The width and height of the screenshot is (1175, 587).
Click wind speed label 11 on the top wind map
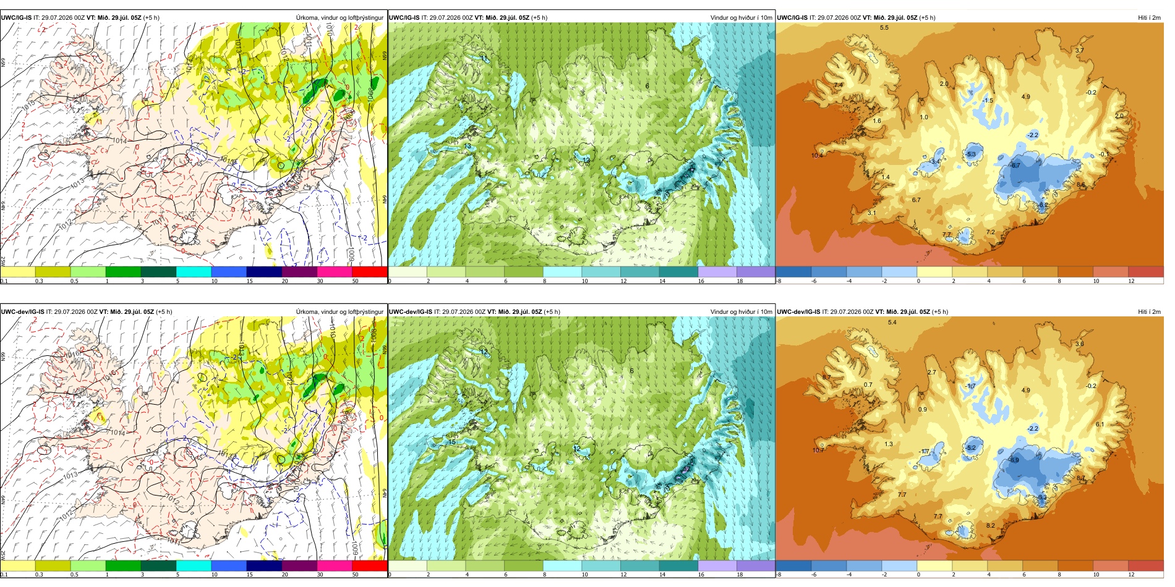484,59
